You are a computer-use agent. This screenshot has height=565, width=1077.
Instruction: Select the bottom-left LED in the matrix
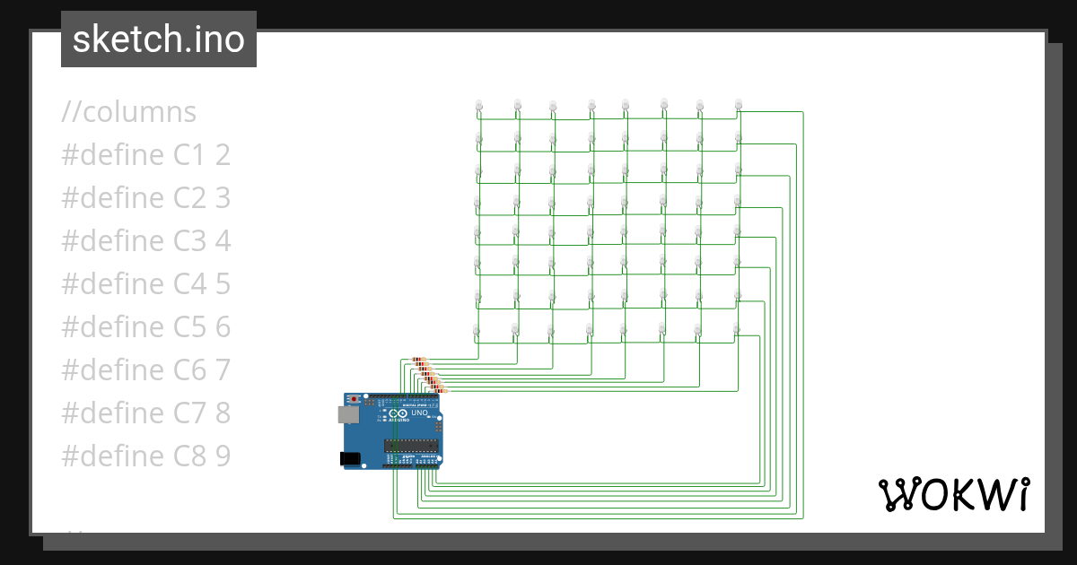[477, 332]
